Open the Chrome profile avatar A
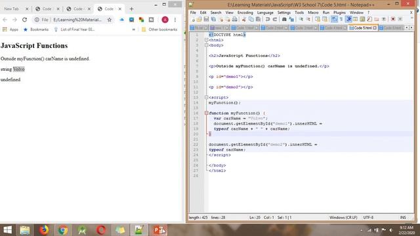 coord(165,20)
